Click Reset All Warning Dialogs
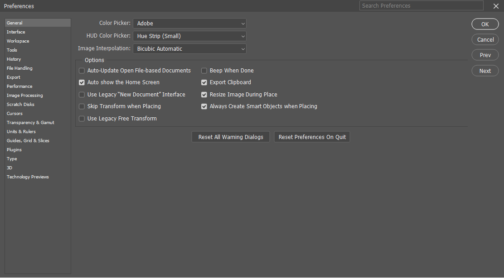Viewport: 504px width, 278px height. tap(230, 136)
